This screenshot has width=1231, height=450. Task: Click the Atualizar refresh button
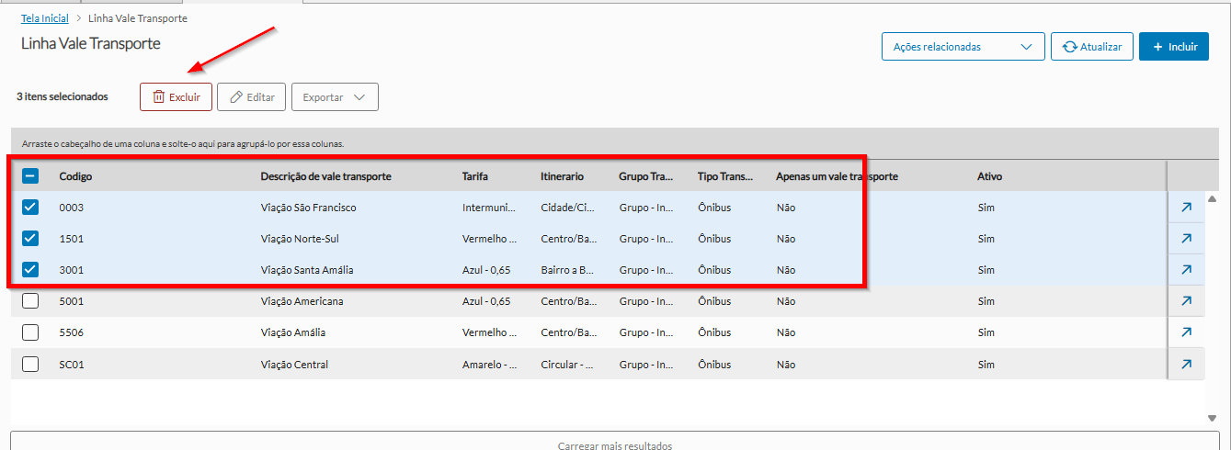tap(1091, 47)
